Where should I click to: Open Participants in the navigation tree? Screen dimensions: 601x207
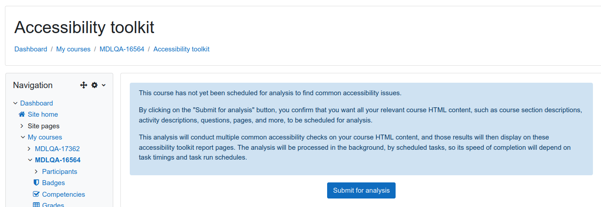[x=60, y=172]
